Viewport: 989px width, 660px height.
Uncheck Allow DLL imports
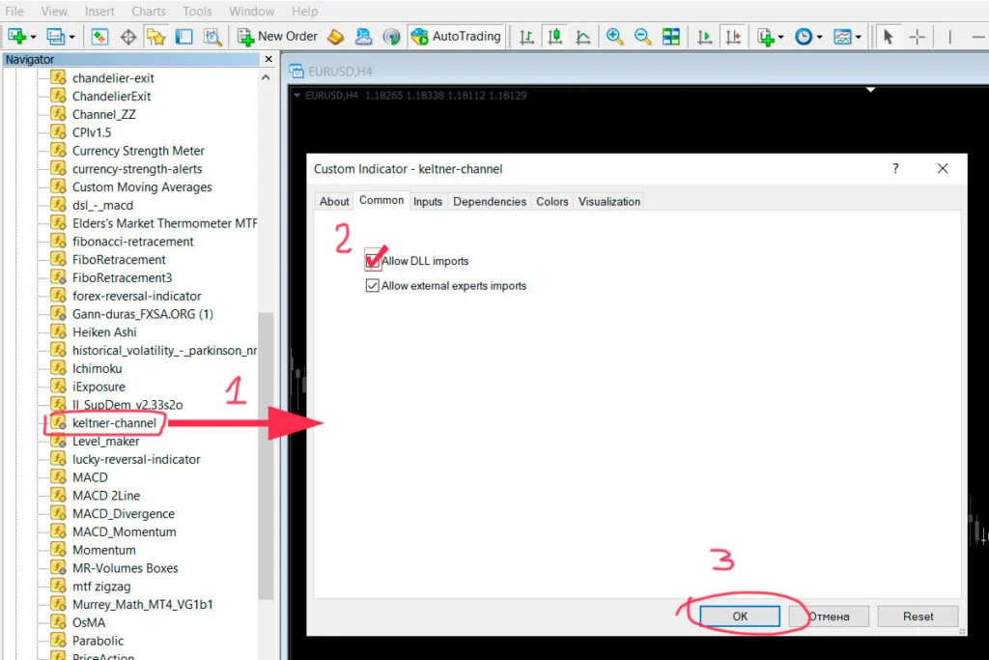point(374,260)
